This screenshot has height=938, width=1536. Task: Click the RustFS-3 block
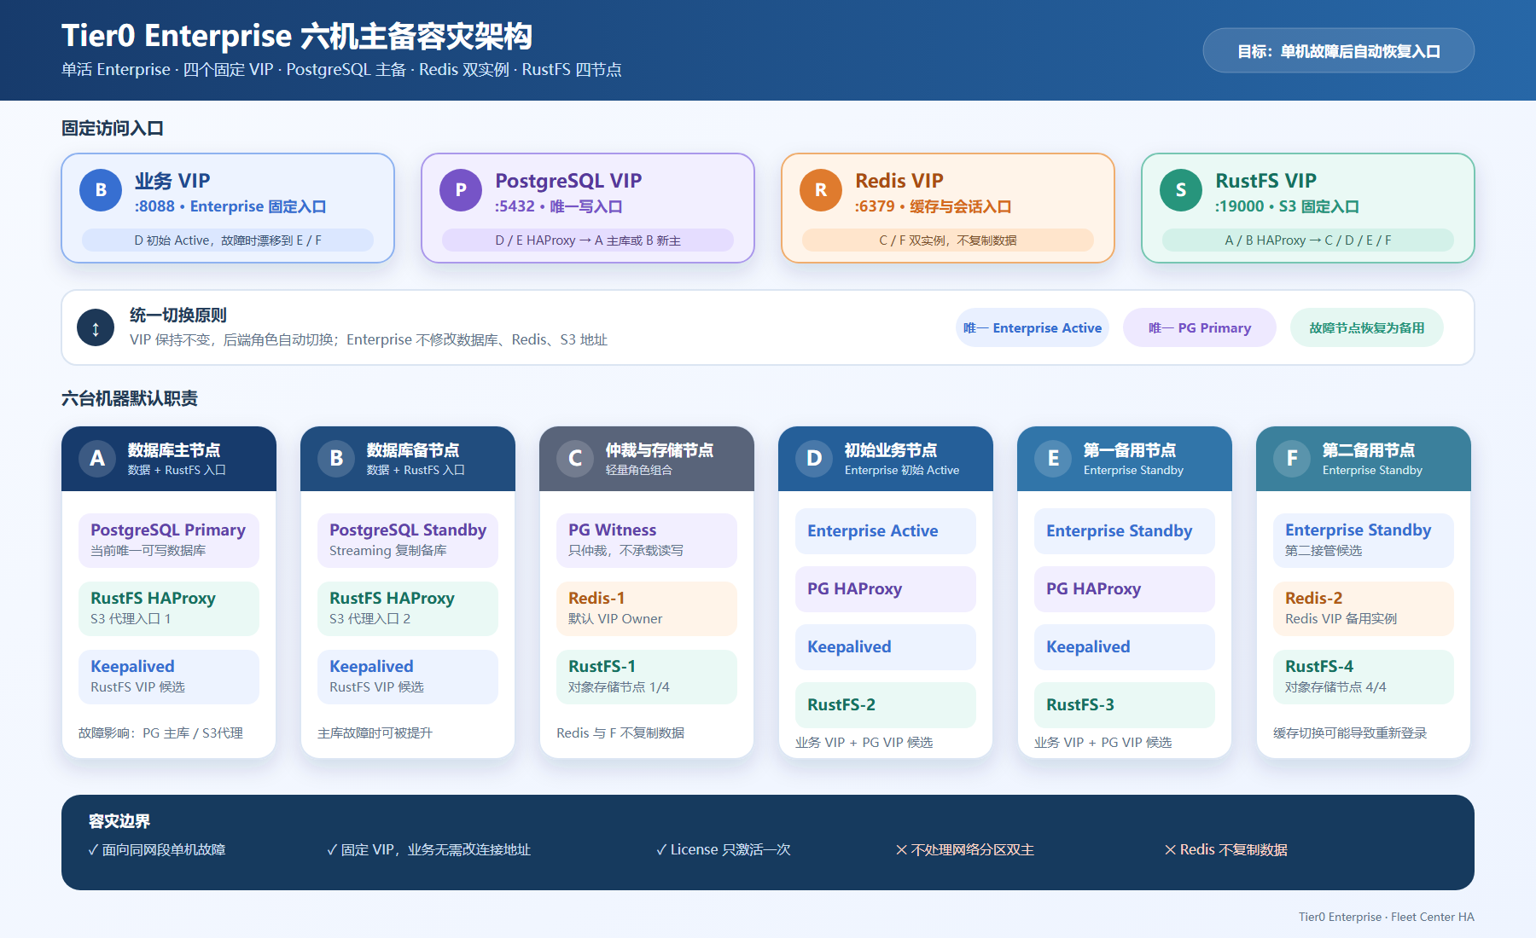pos(1125,705)
